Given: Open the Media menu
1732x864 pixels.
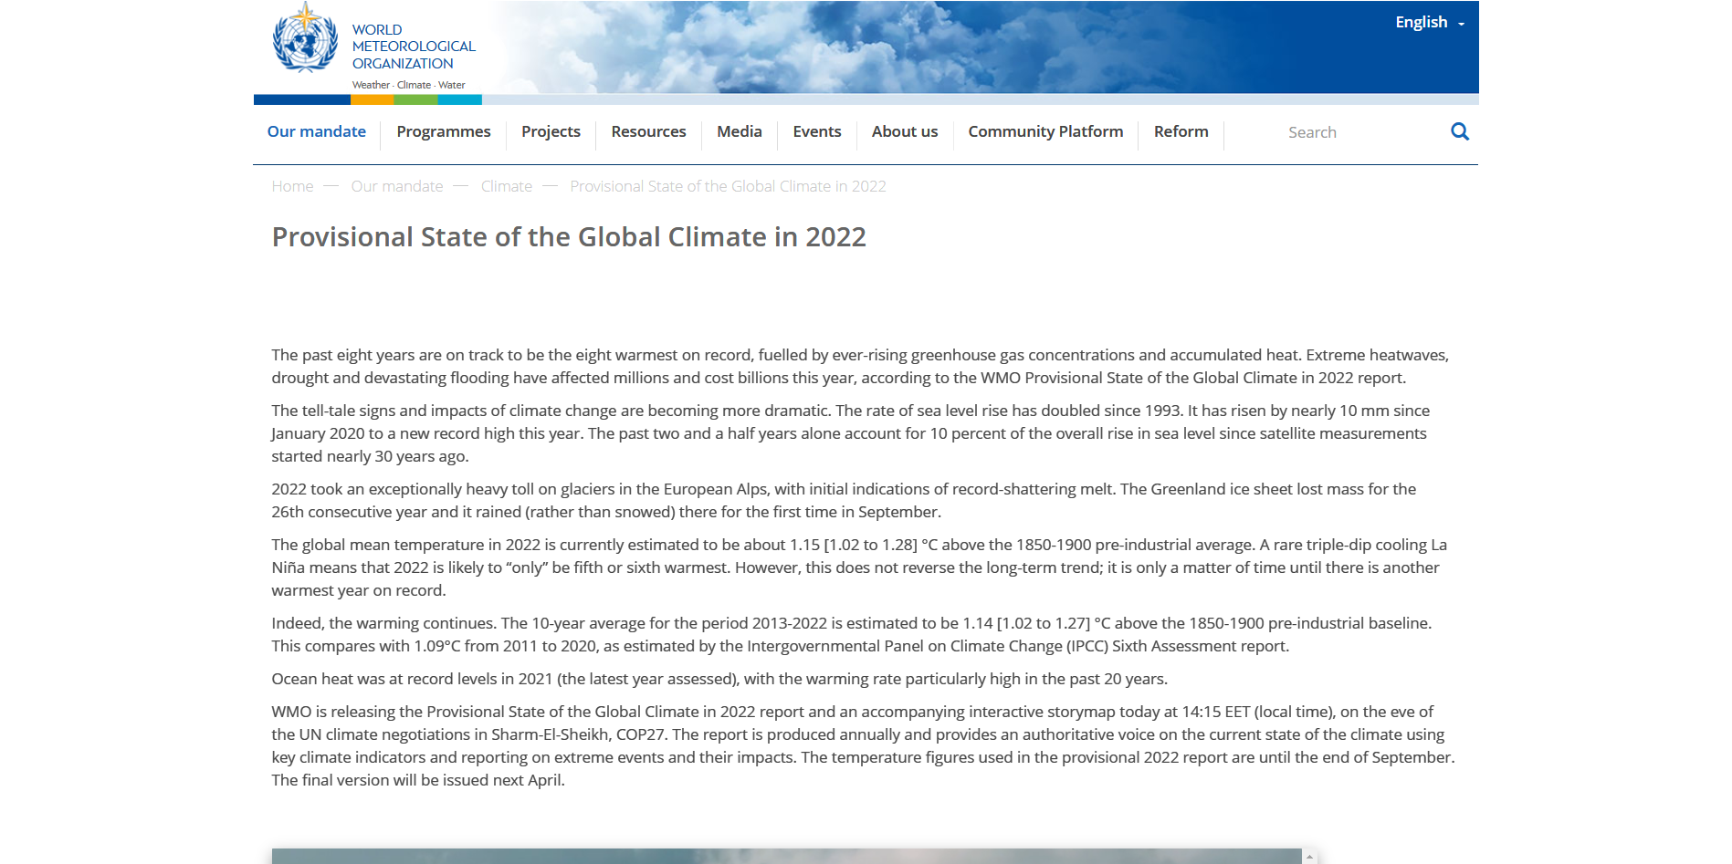Looking at the screenshot, I should pyautogui.click(x=740, y=131).
